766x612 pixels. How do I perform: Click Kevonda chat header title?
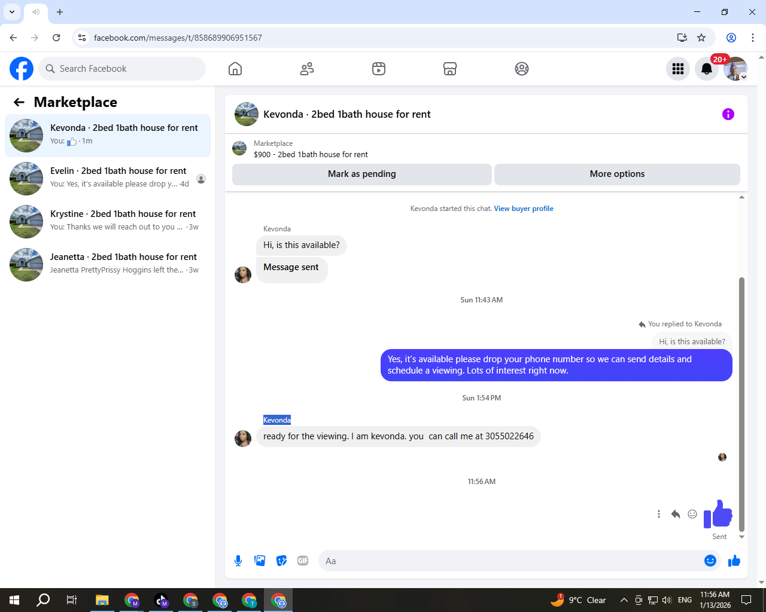pyautogui.click(x=347, y=114)
